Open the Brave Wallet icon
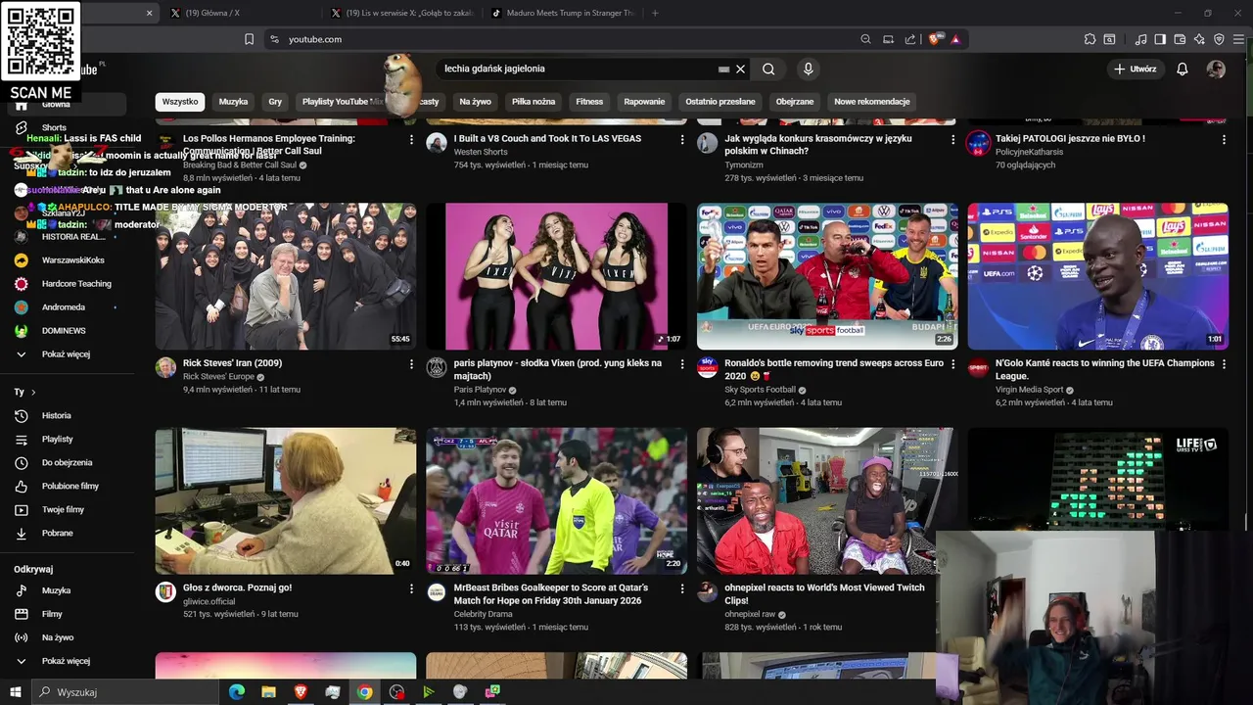Image resolution: width=1253 pixels, height=705 pixels. pyautogui.click(x=1180, y=39)
